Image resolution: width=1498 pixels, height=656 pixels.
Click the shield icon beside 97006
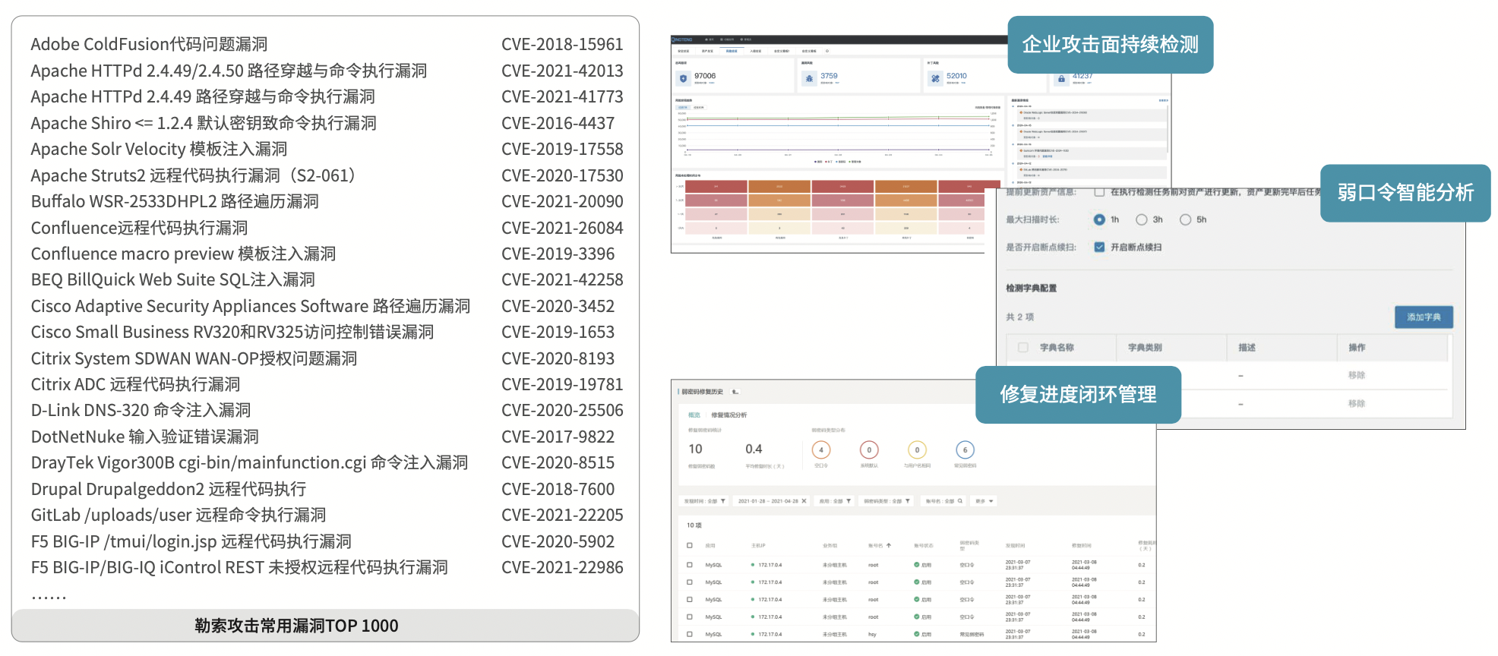pos(683,78)
